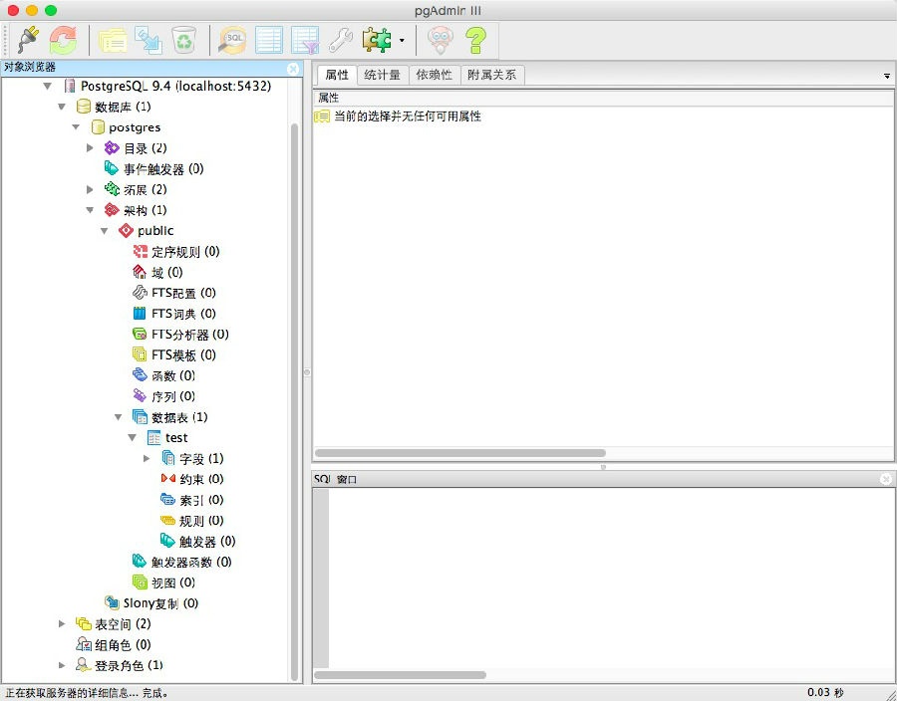Collapse the PostgreSQL 9.4 server node

pos(48,87)
